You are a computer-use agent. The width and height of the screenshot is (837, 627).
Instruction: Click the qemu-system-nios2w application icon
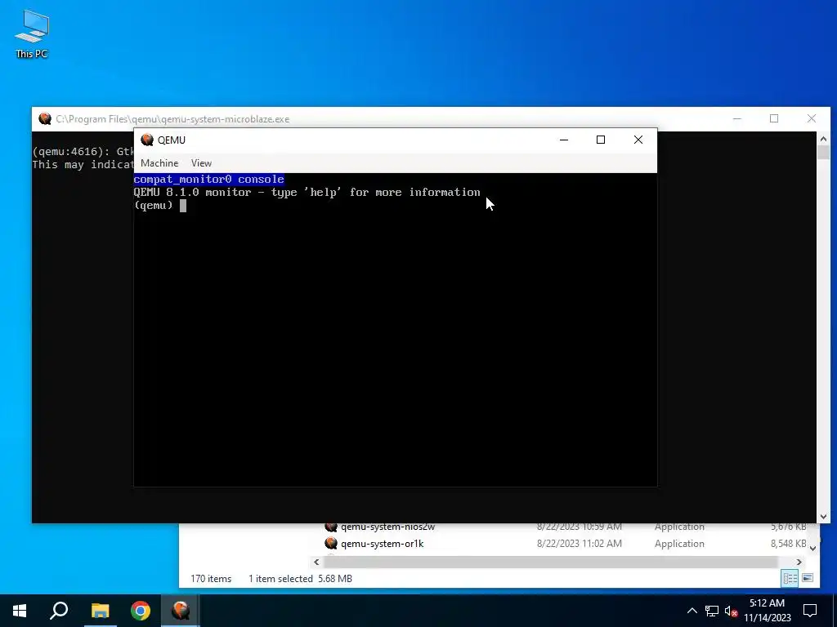[x=331, y=527]
